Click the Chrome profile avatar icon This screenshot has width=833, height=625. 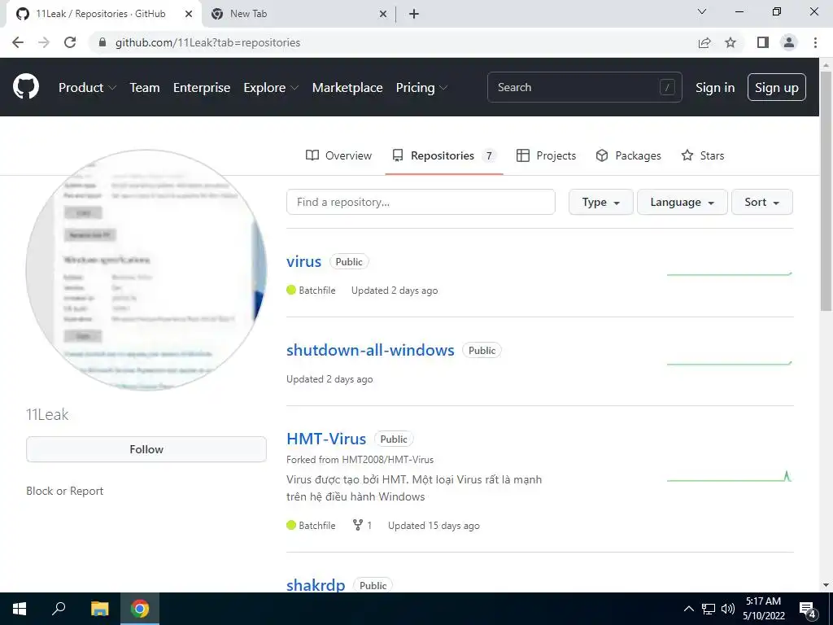click(x=789, y=42)
